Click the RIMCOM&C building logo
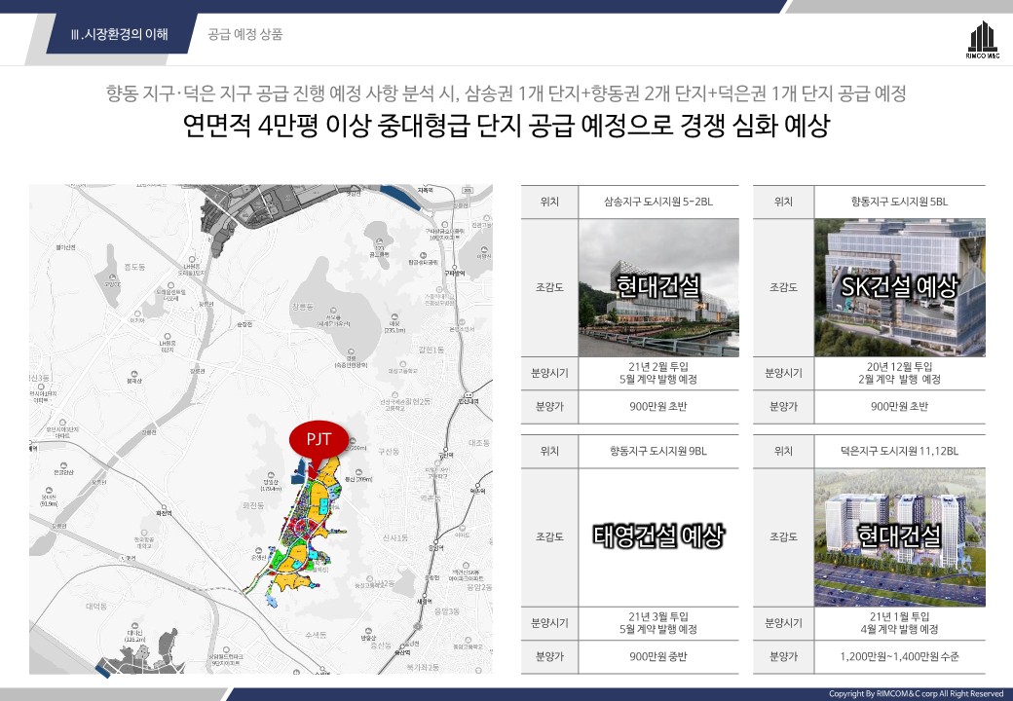 tap(983, 39)
